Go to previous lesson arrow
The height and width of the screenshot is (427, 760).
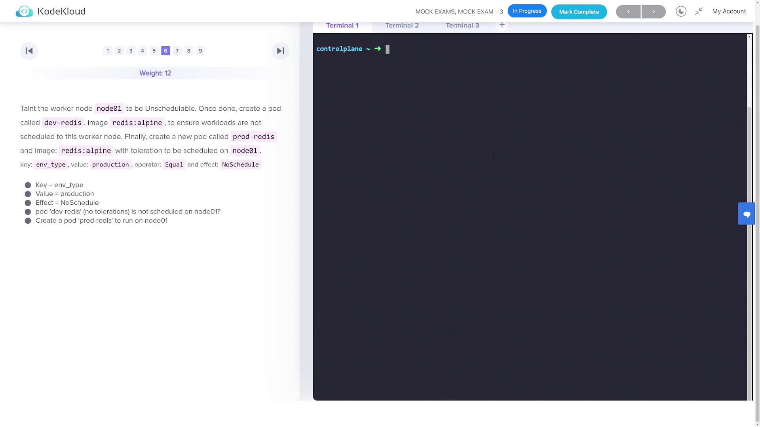pos(628,12)
